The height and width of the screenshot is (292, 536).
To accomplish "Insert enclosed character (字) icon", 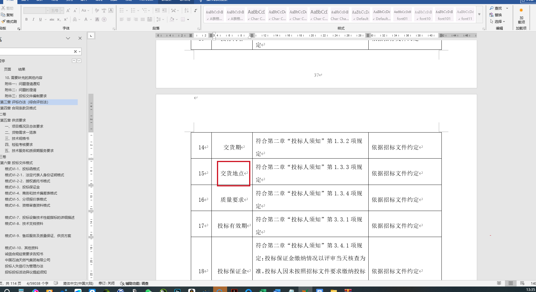I will point(104,19).
